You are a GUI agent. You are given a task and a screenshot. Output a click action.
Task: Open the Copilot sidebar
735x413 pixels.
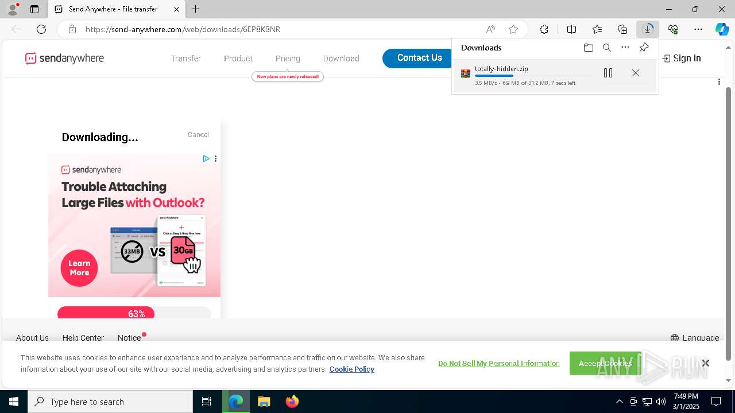point(722,29)
